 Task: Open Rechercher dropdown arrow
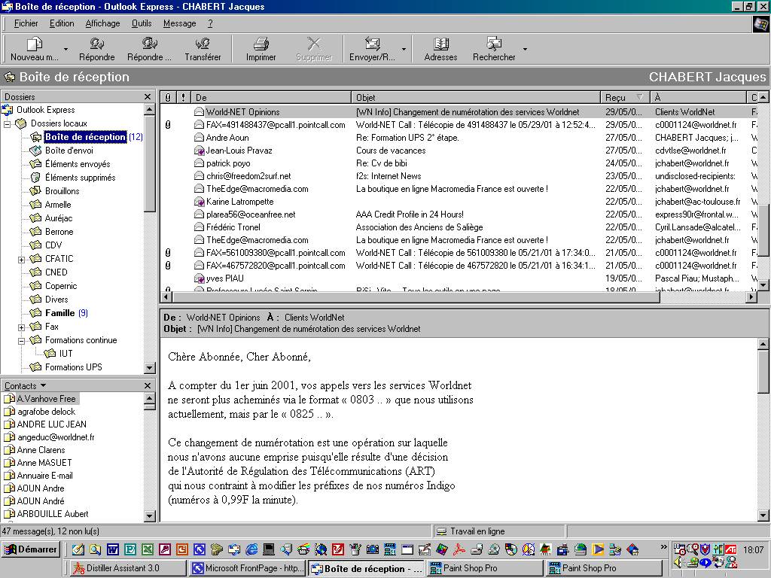coord(525,49)
